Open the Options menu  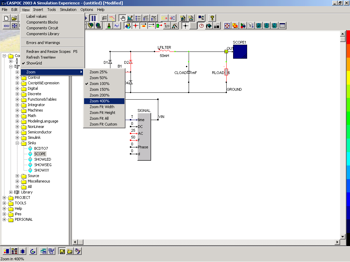coord(86,10)
